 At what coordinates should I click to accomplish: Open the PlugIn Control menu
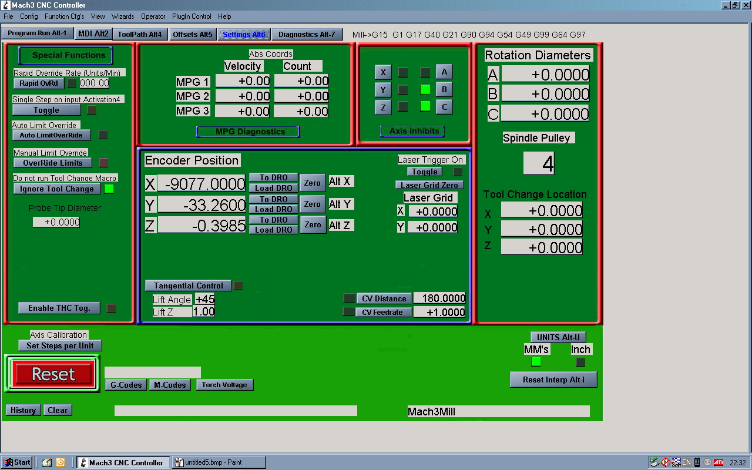[x=192, y=16]
